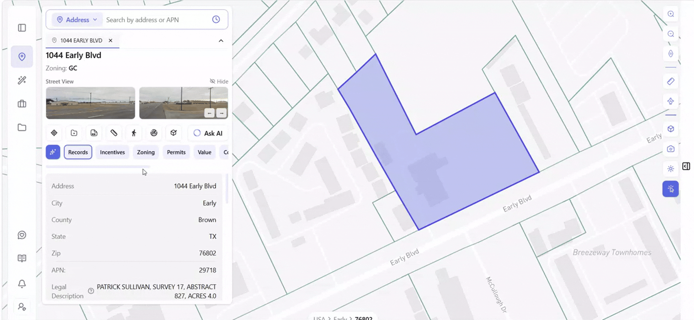Switch to the Incentives tab
The height and width of the screenshot is (320, 694).
point(113,152)
